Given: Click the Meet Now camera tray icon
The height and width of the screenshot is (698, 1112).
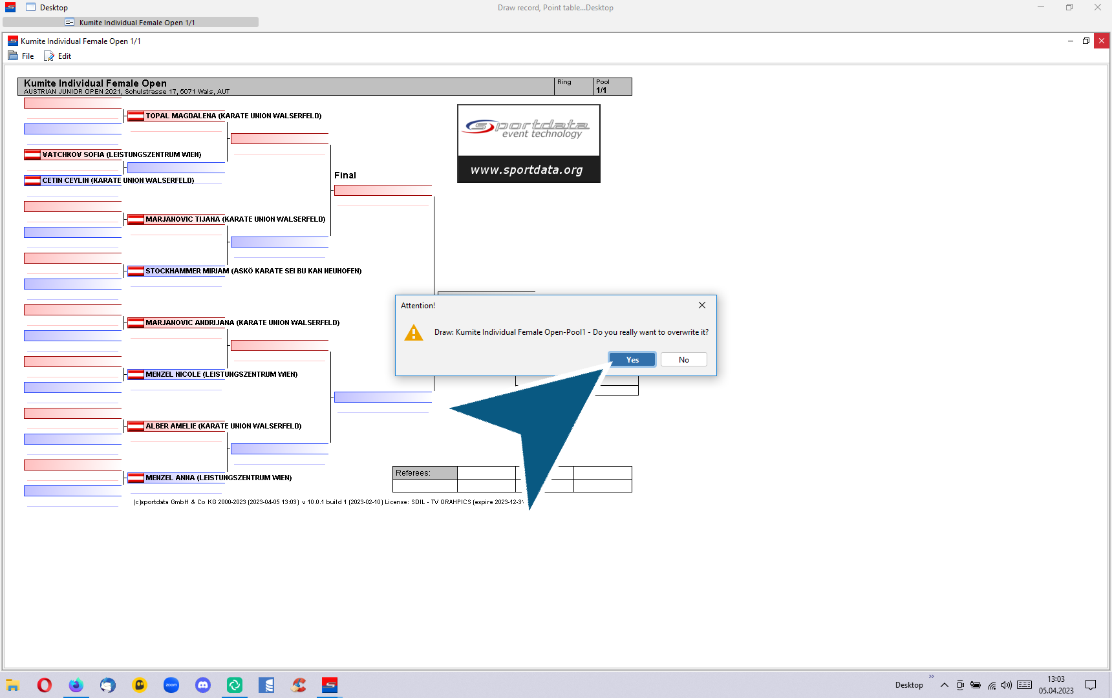Looking at the screenshot, I should (960, 685).
